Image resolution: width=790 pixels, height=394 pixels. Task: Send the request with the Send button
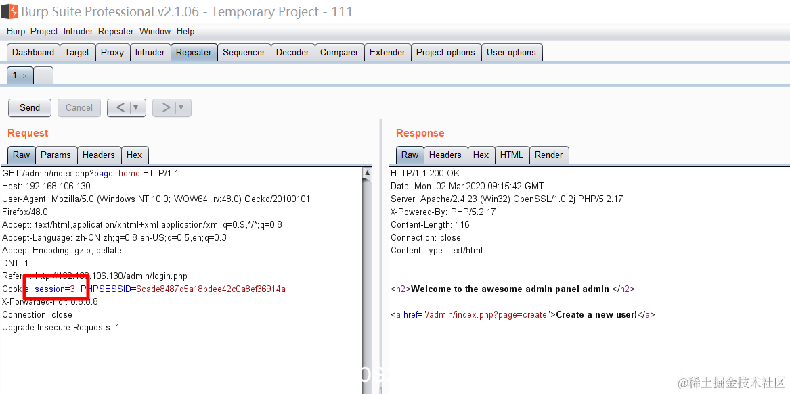click(x=30, y=107)
